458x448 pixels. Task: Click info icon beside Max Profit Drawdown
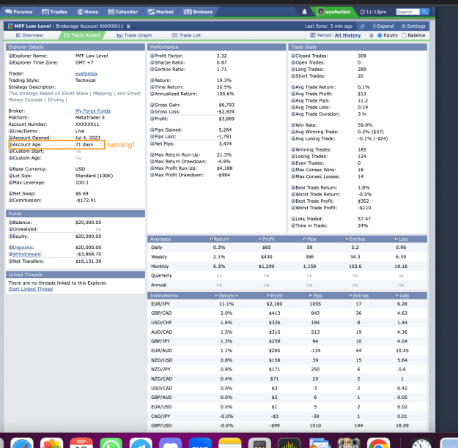point(152,175)
